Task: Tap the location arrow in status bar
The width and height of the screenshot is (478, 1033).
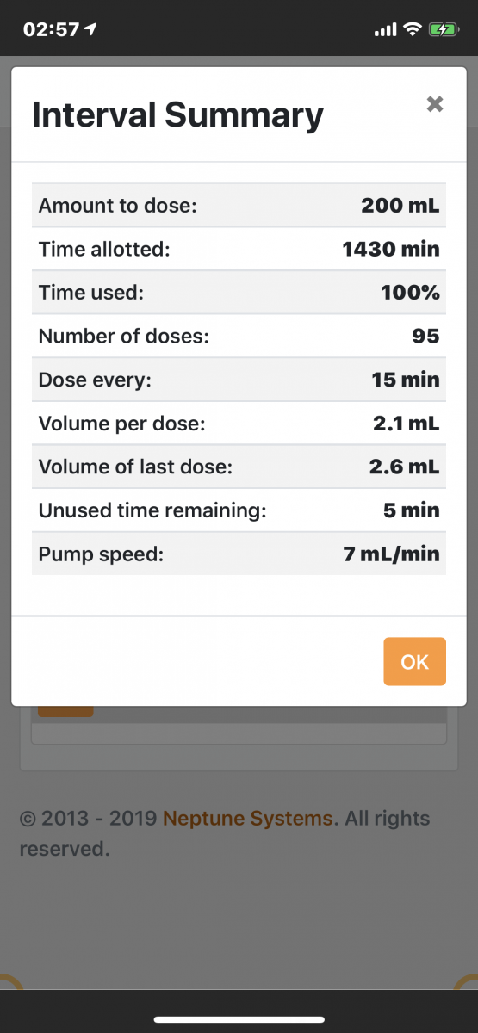Action: pos(90,29)
